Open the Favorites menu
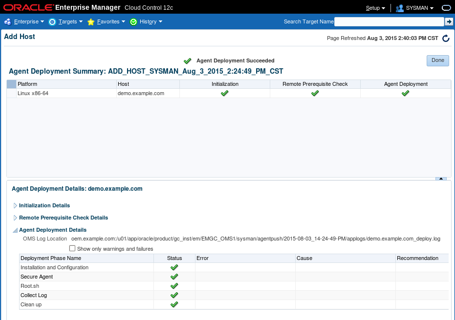The height and width of the screenshot is (320, 455). click(111, 22)
